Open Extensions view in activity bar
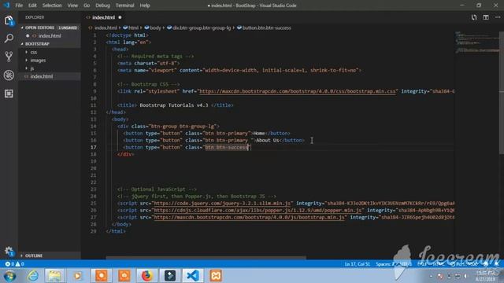This screenshot has width=504, height=283. tap(9, 94)
